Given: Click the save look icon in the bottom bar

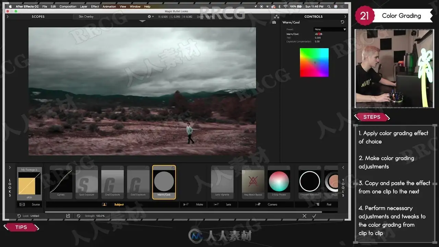Looking at the screenshot, I should point(68,216).
